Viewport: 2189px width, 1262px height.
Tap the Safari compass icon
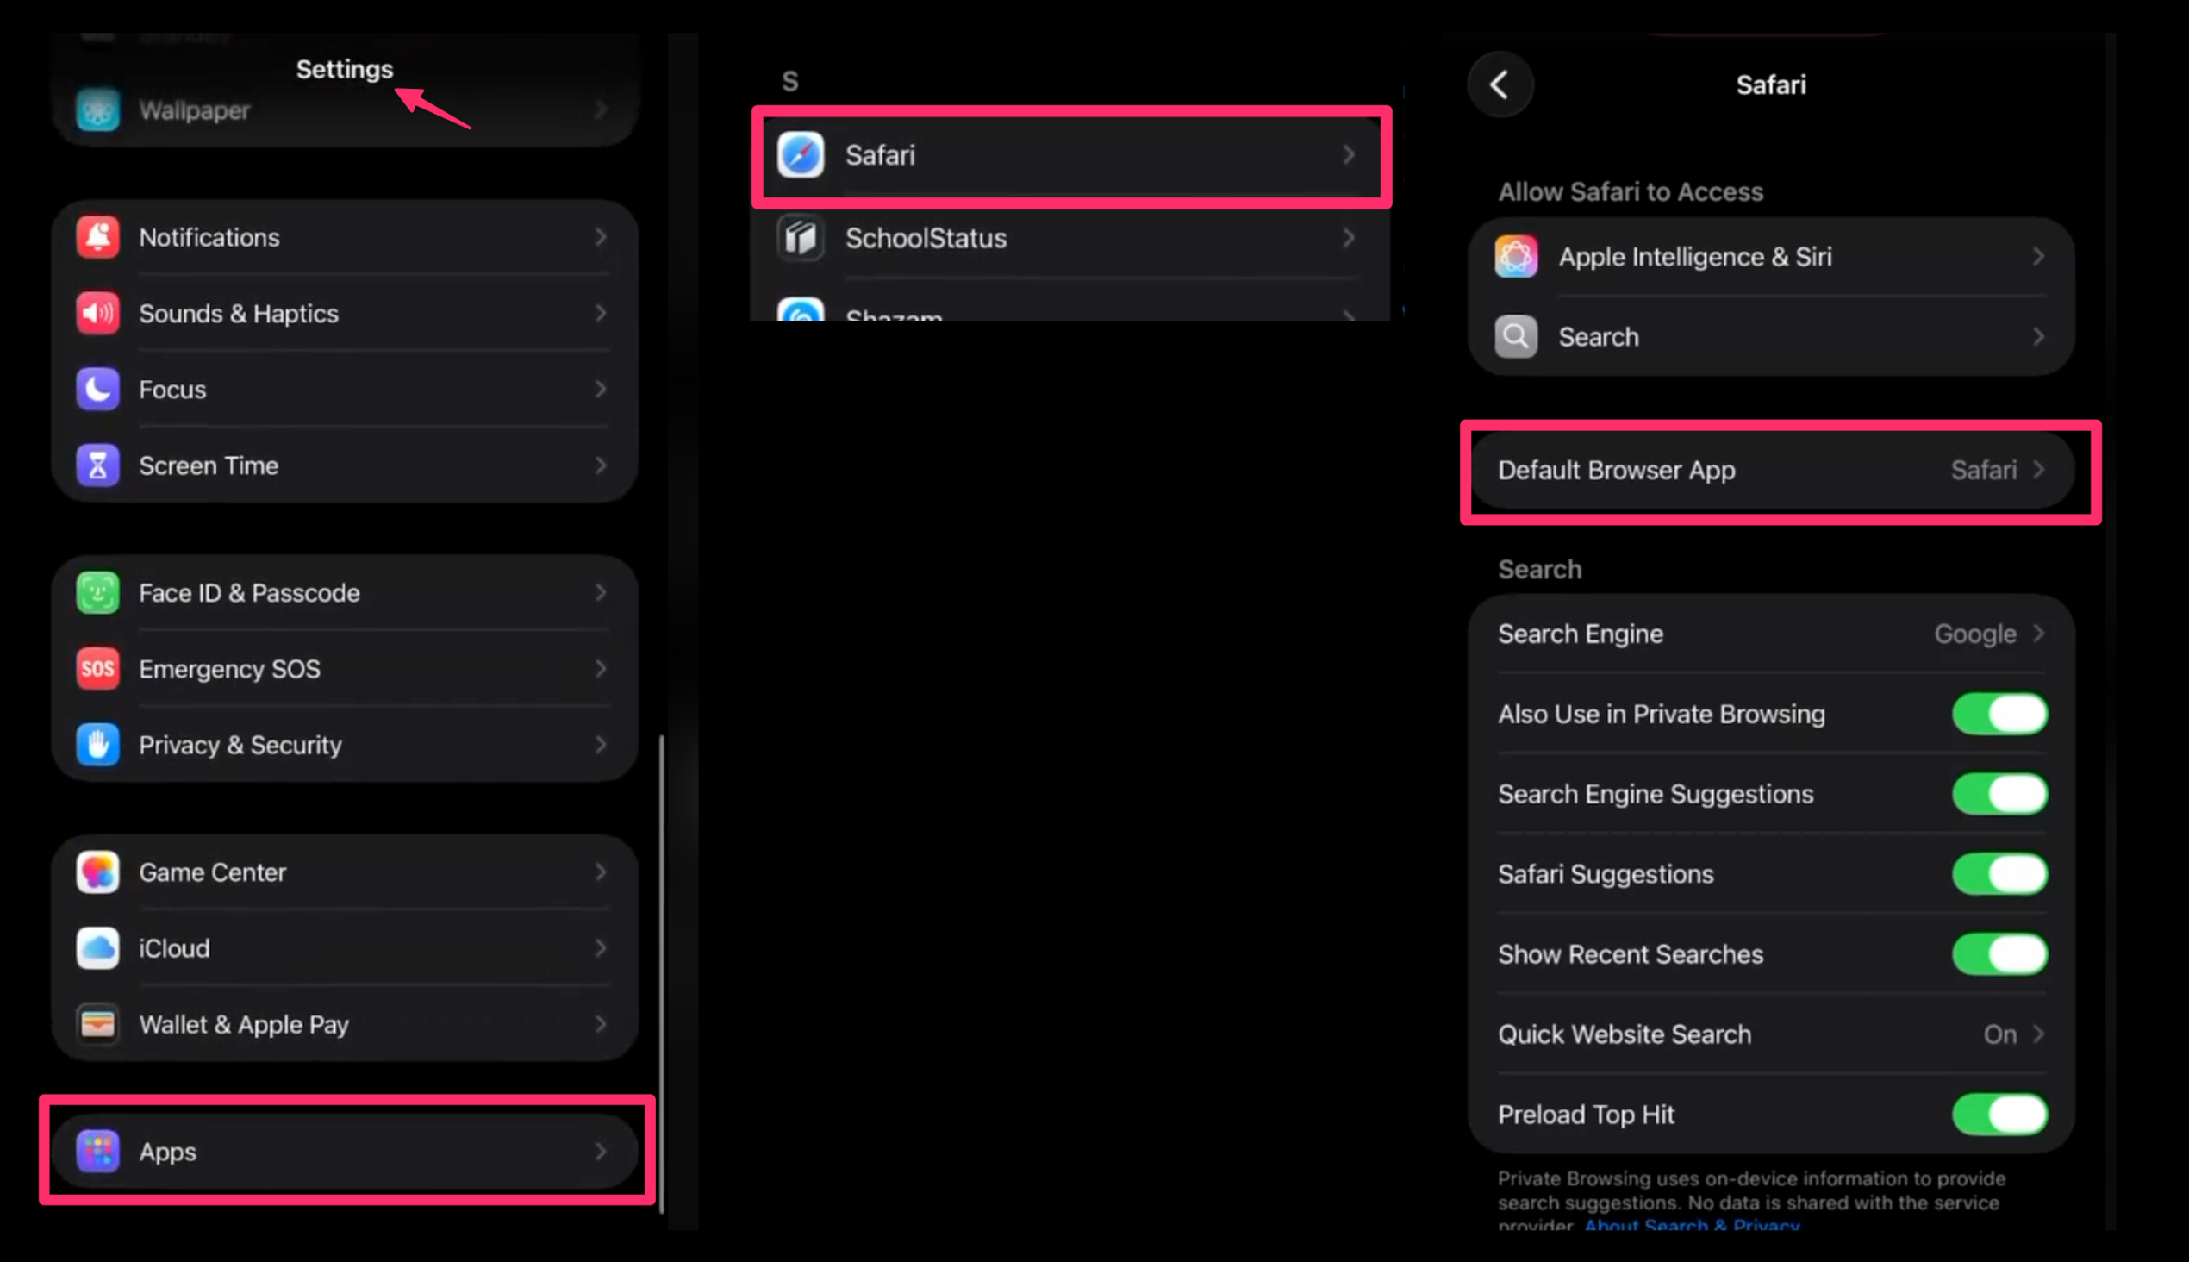[801, 154]
